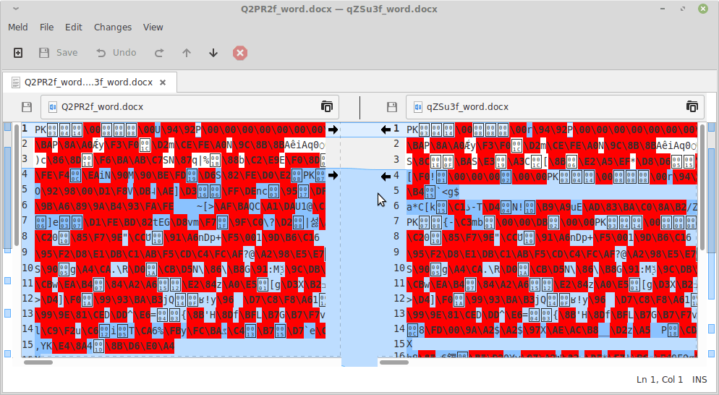Push line 4 change to the right pane

tap(333, 175)
